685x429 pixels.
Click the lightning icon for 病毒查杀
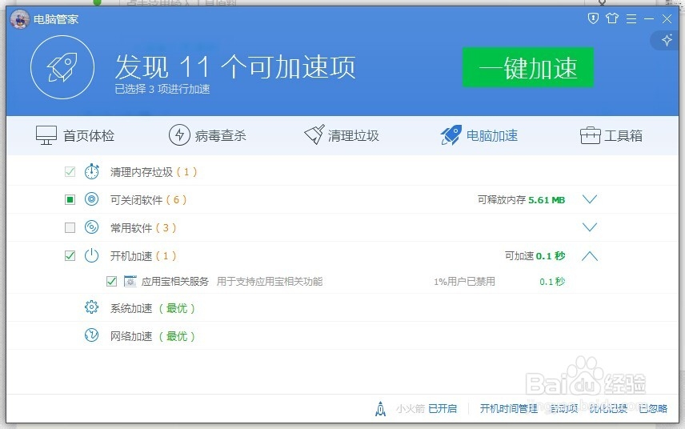click(179, 135)
